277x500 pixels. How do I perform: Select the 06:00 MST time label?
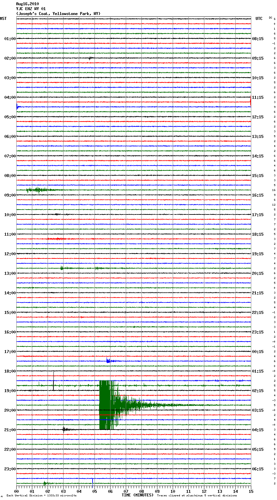pyautogui.click(x=10, y=137)
